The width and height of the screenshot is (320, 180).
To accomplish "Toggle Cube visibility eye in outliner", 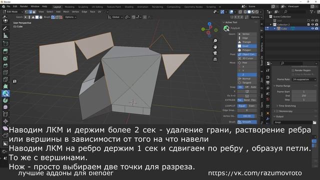I will click(312, 28).
